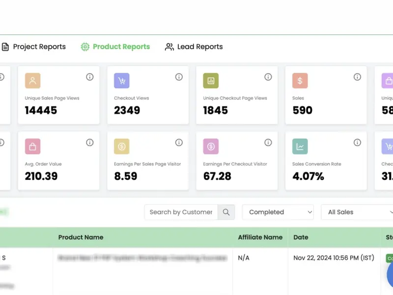Click info icon on Unique Checkout Page Views card
The image size is (393, 295).
(268, 77)
